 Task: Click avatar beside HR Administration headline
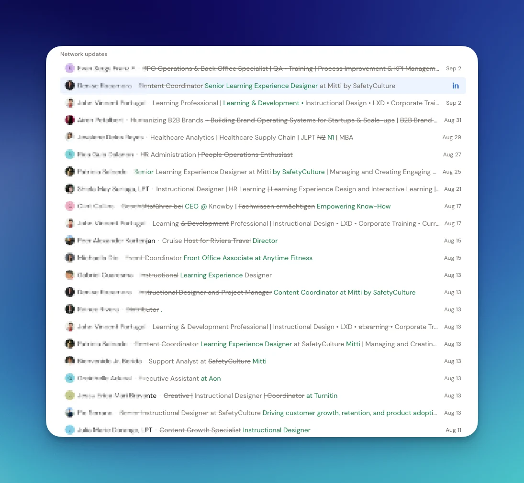(69, 154)
